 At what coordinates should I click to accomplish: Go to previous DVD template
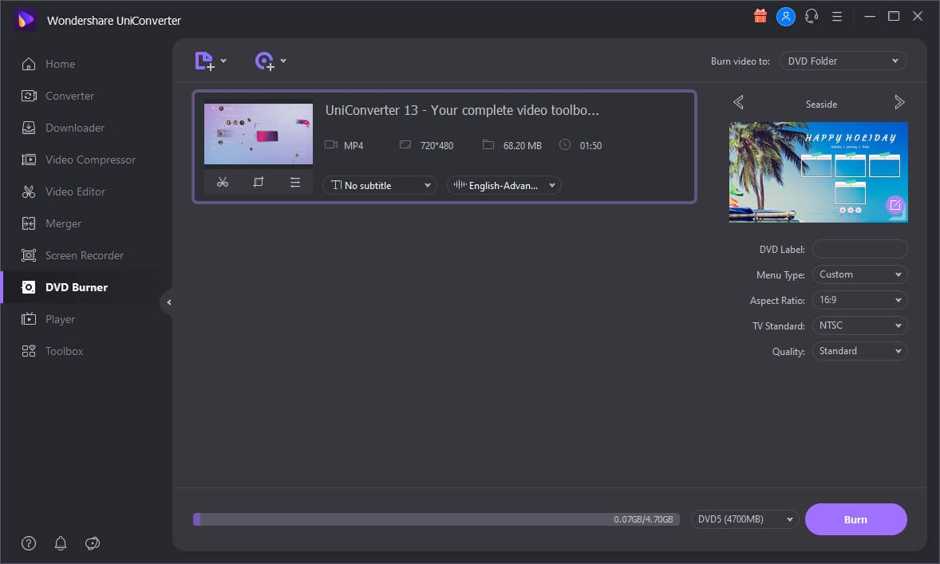[739, 102]
